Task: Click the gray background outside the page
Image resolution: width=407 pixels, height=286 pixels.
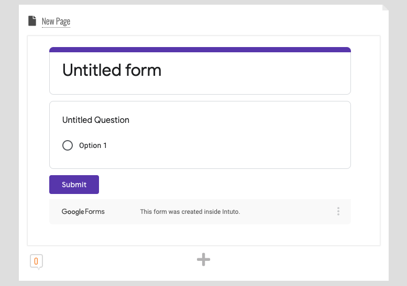Action: (x=398, y=157)
